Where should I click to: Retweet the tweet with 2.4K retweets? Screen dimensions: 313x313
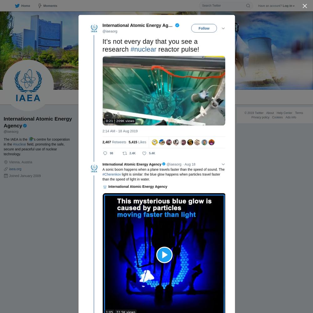pyautogui.click(x=129, y=153)
